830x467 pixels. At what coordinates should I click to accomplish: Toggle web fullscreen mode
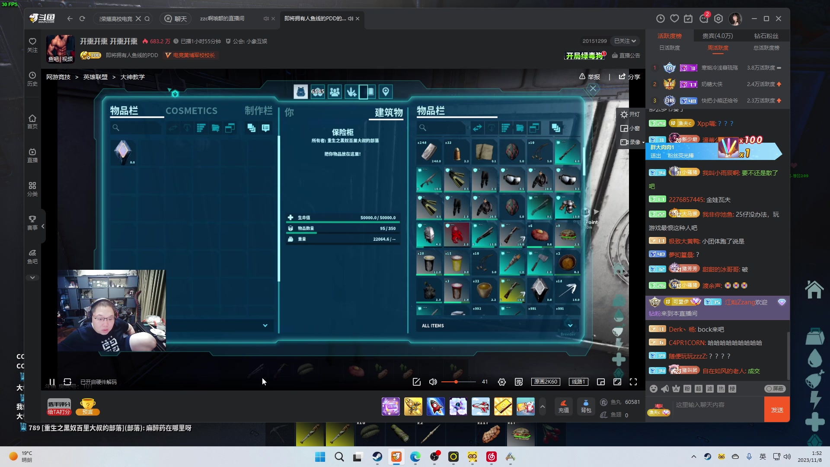pyautogui.click(x=617, y=382)
